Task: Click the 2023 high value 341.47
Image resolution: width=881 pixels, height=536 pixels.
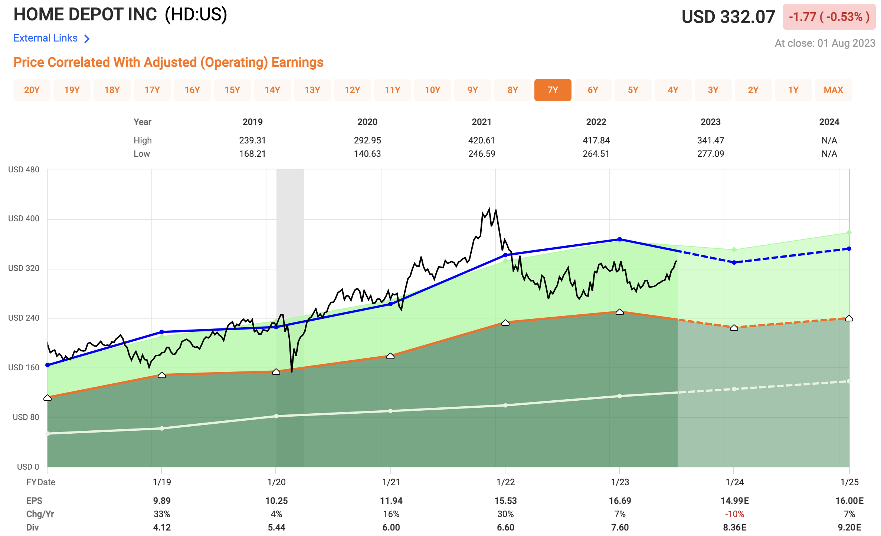Action: click(711, 140)
